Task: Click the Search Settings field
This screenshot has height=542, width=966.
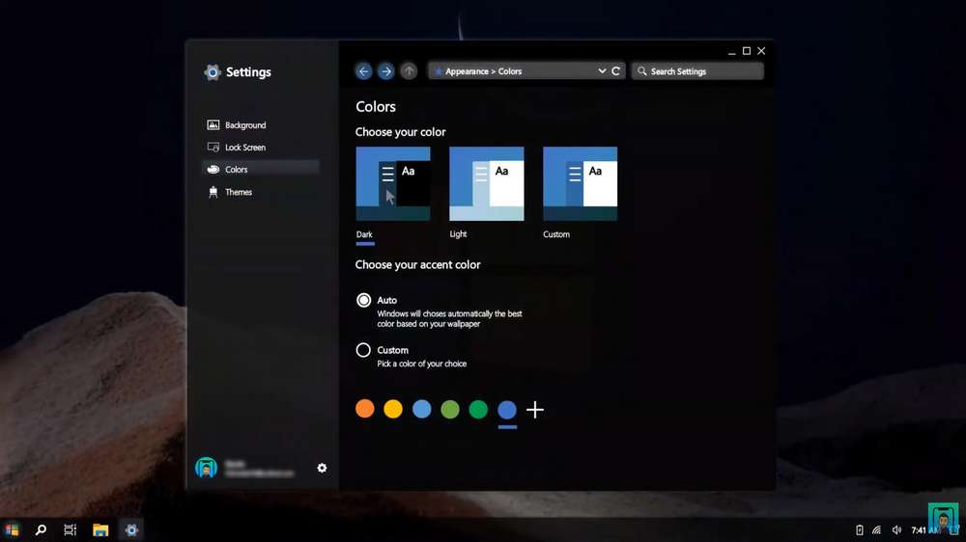Action: pyautogui.click(x=697, y=71)
